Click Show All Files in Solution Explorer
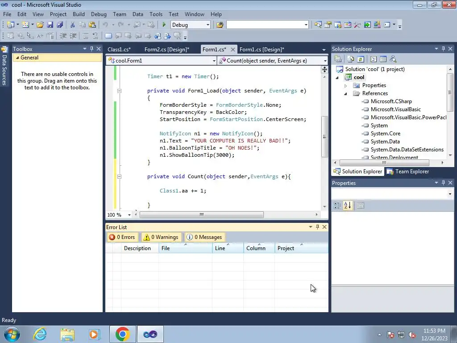Screen dimensions: 457x343 click(x=351, y=59)
